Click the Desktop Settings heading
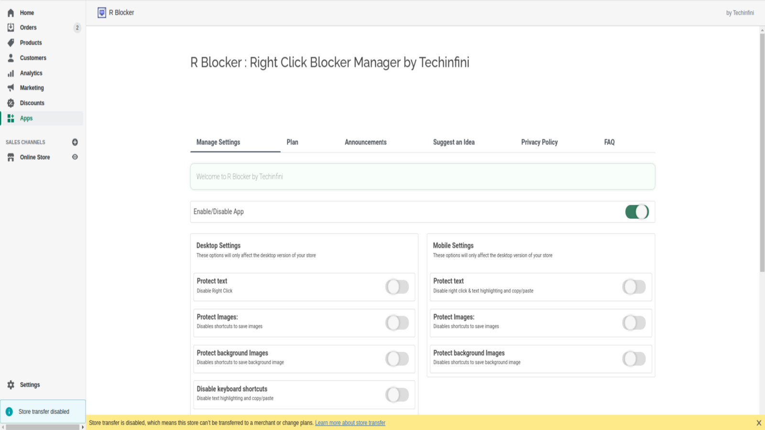Screen dimensions: 765x430 click(219, 246)
